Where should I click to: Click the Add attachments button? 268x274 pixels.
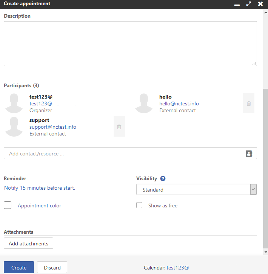28,243
